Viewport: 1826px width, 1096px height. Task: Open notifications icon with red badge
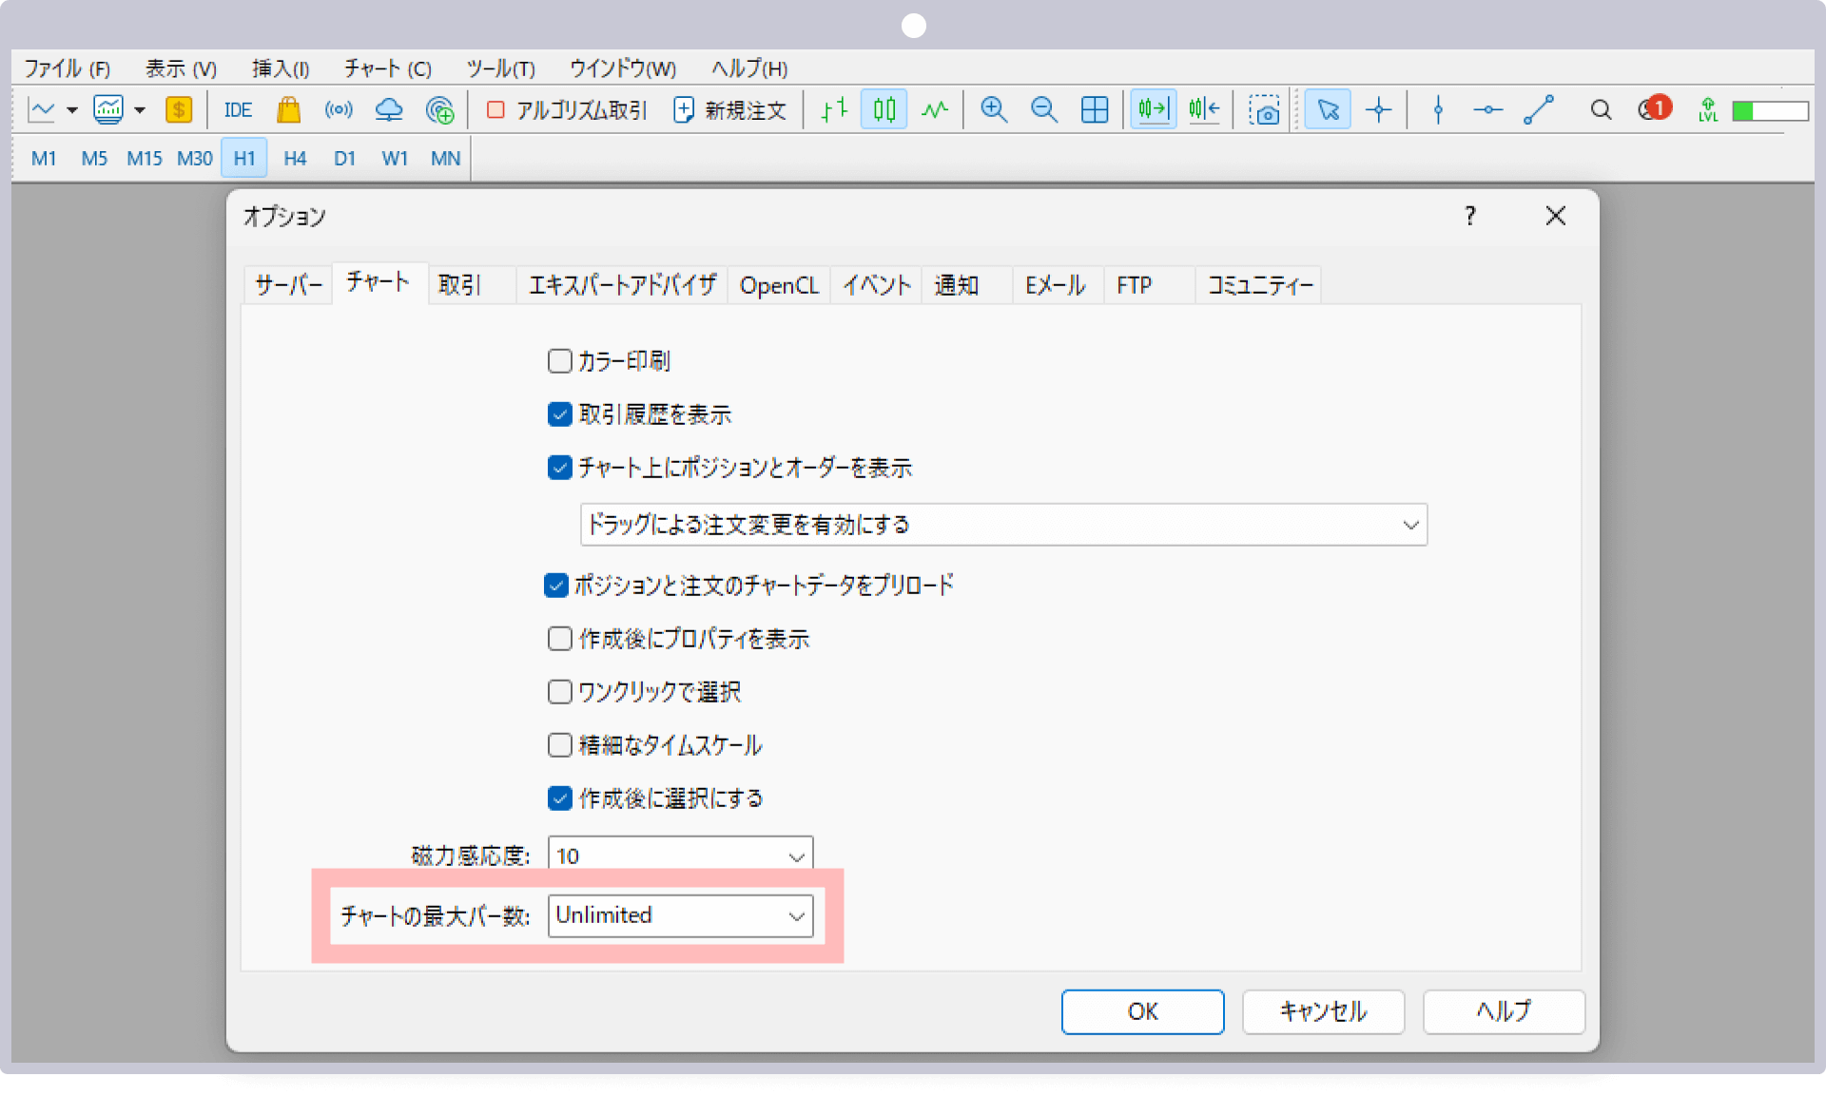tap(1655, 108)
